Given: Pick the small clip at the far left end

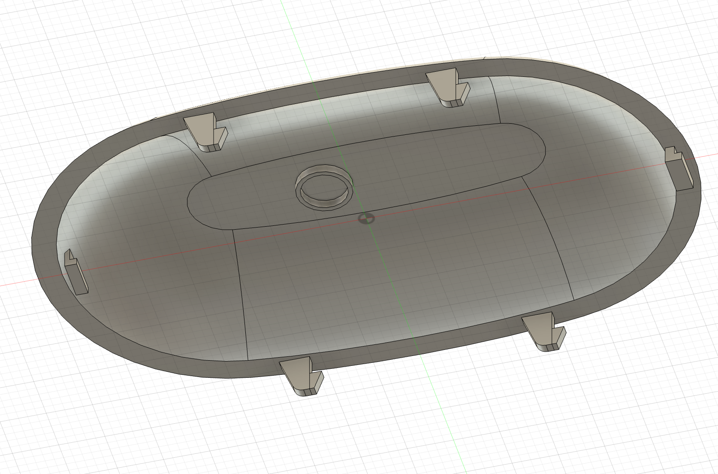Looking at the screenshot, I should (x=76, y=272).
